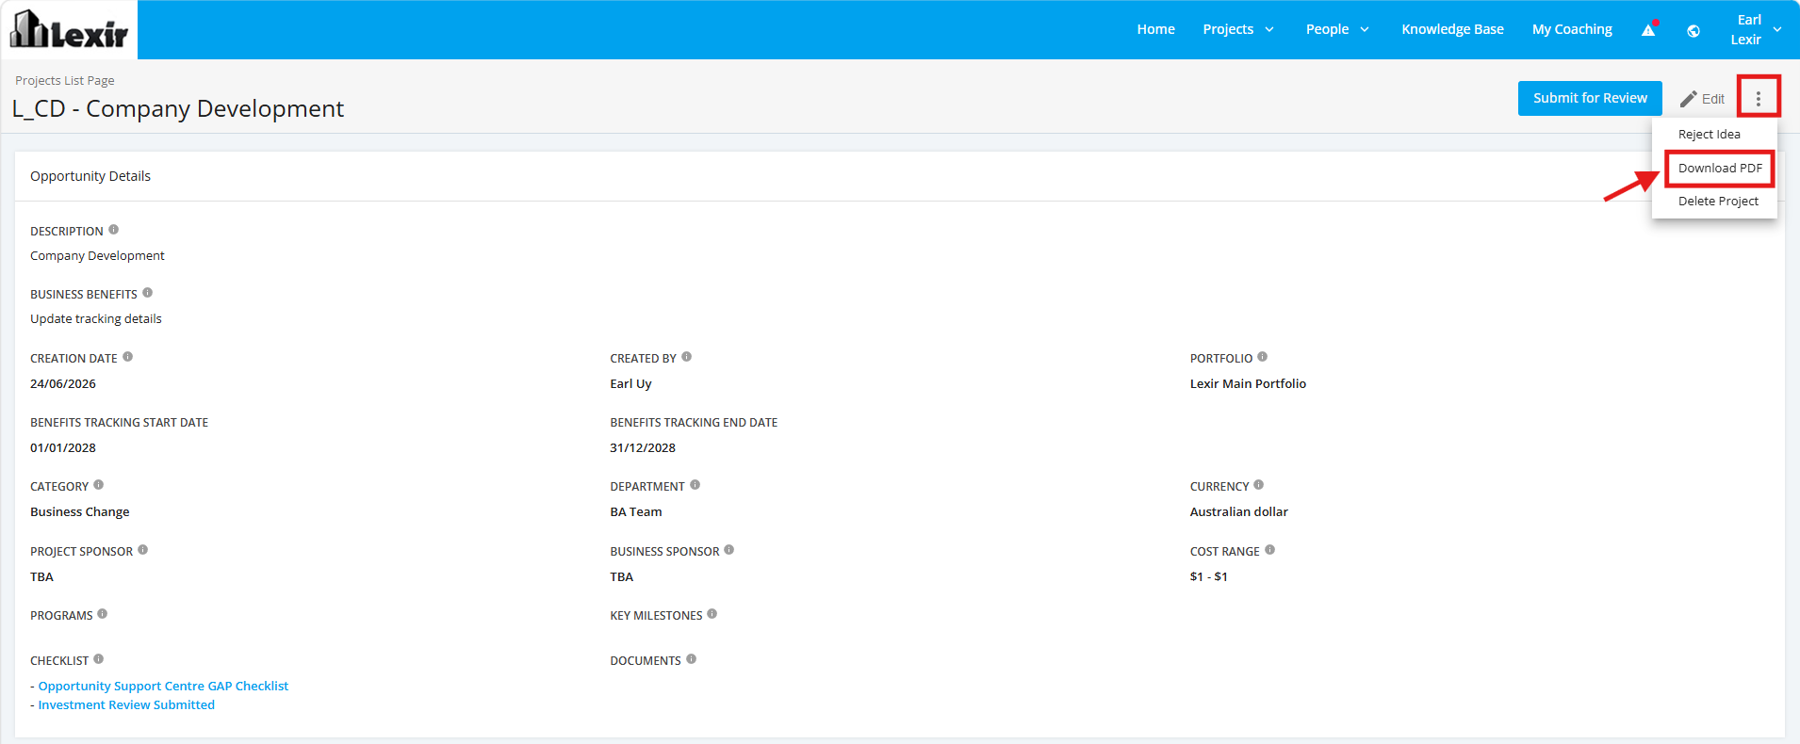This screenshot has width=1800, height=744.
Task: Open Opportunity Support Centre GAP Checklist link
Action: click(x=163, y=686)
